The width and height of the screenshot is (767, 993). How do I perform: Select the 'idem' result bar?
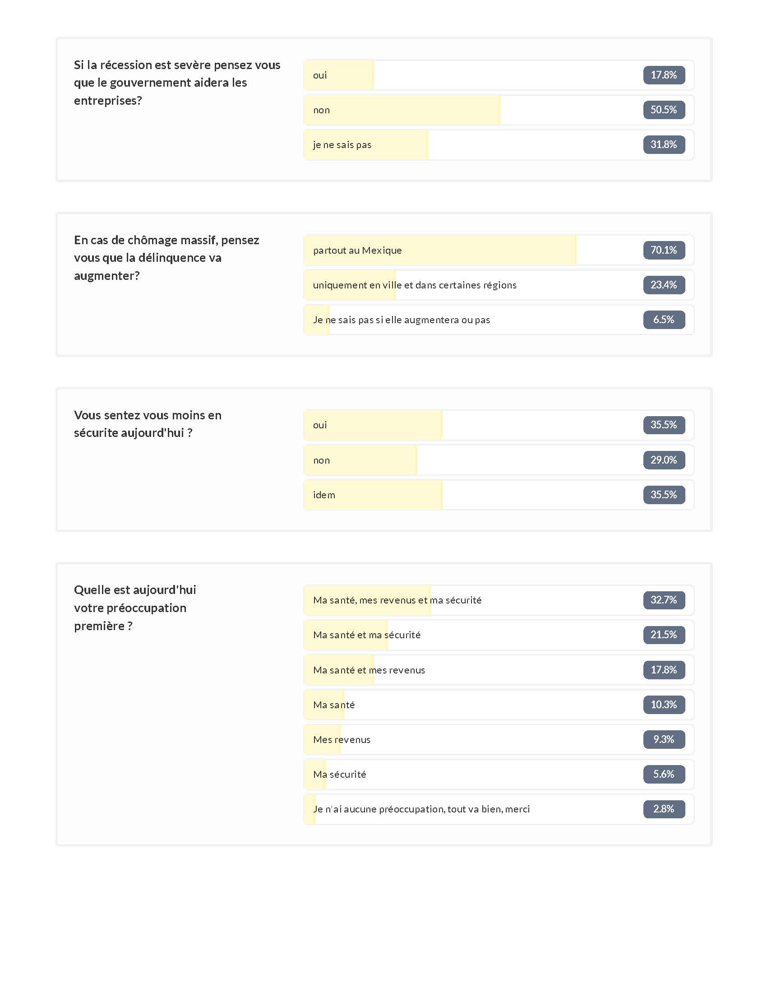499,495
